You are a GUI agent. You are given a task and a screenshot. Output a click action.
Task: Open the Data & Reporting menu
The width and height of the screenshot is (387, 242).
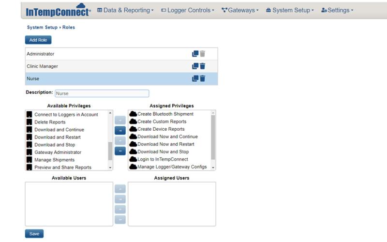pos(125,10)
